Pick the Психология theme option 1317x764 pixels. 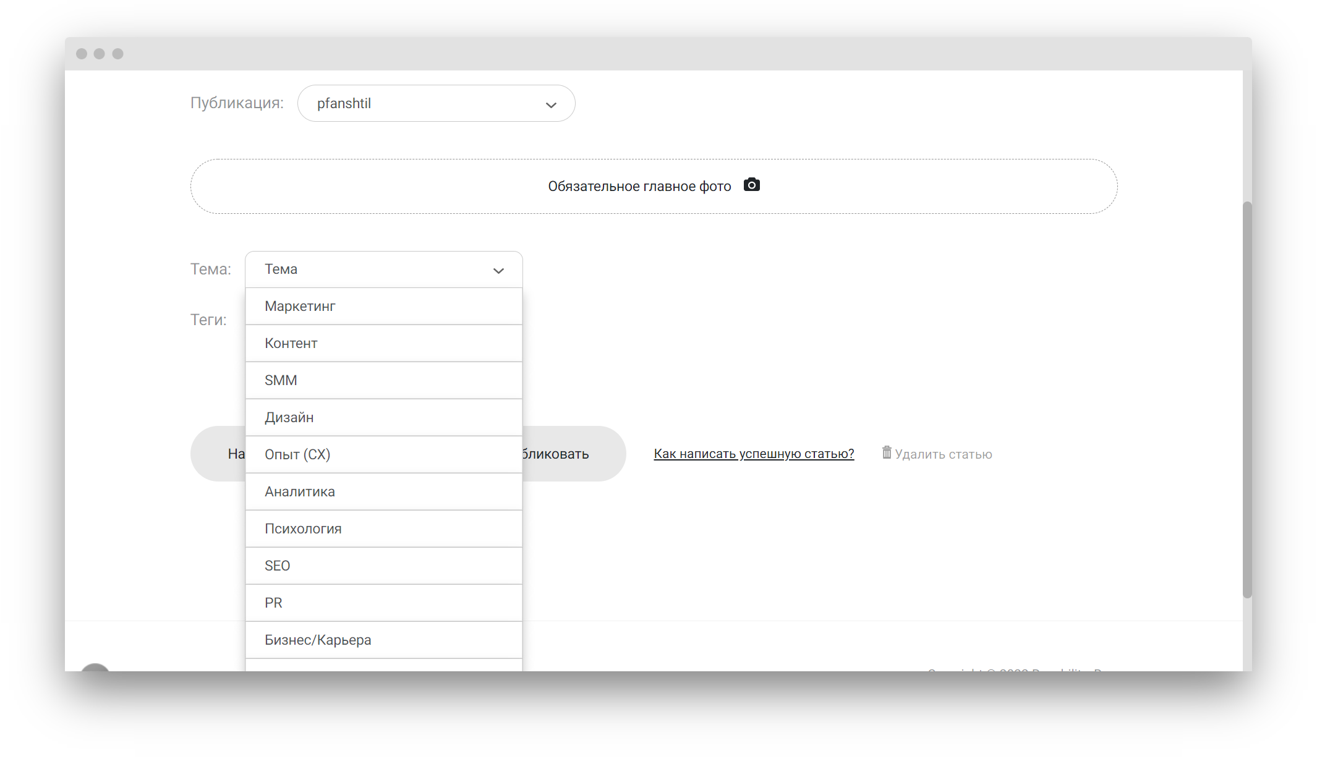click(x=384, y=529)
